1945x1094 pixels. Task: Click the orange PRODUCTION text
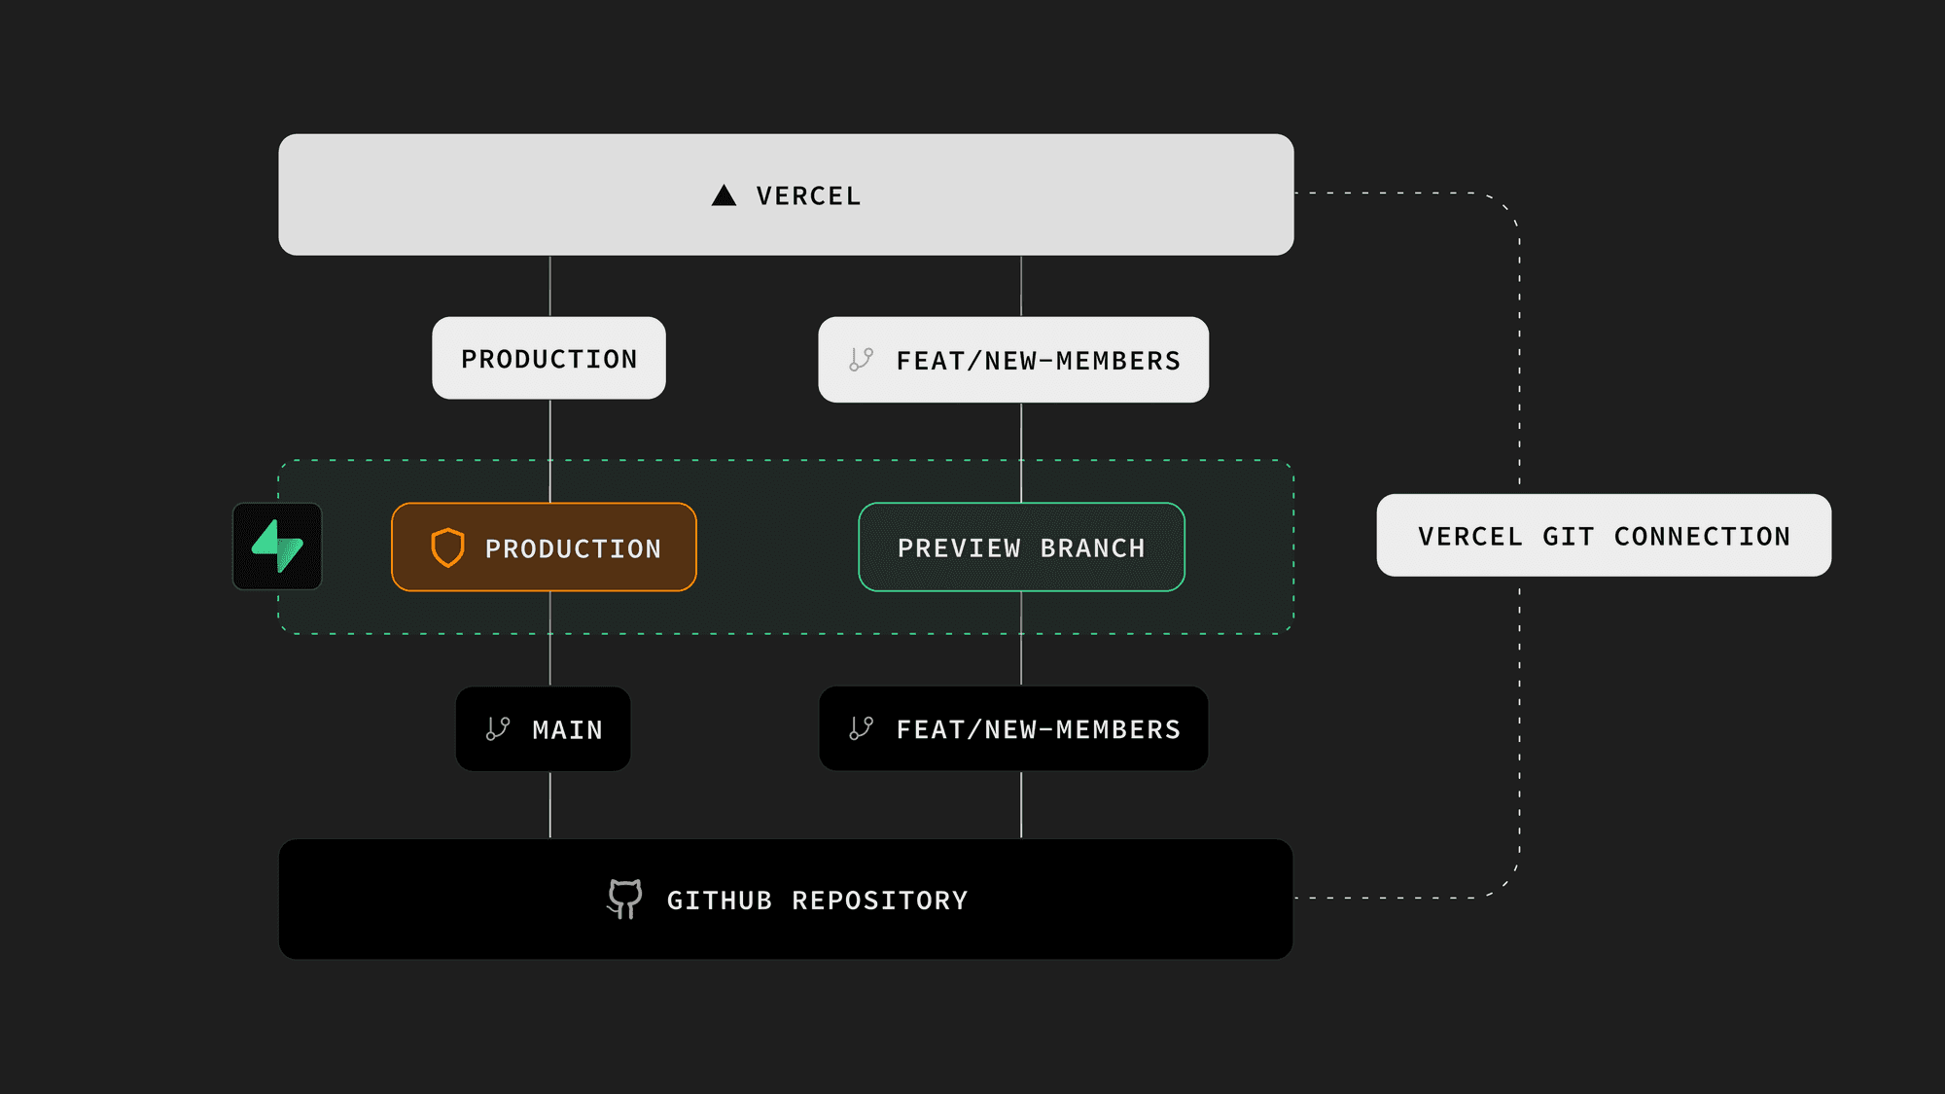(573, 549)
